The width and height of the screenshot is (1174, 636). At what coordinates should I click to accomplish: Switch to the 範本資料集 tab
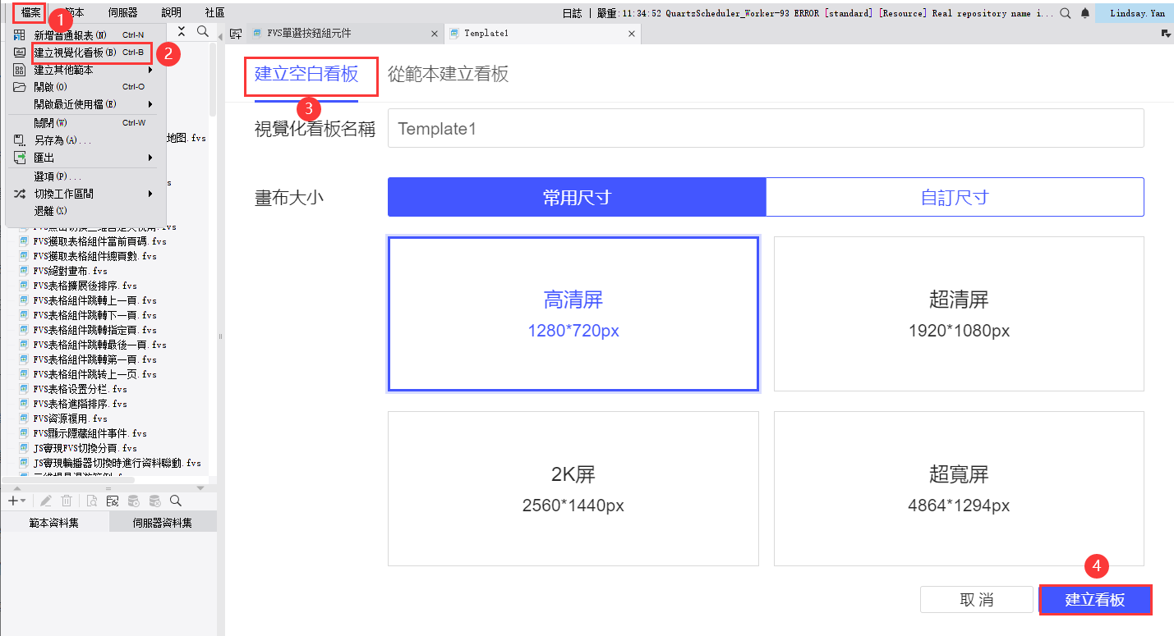(54, 522)
